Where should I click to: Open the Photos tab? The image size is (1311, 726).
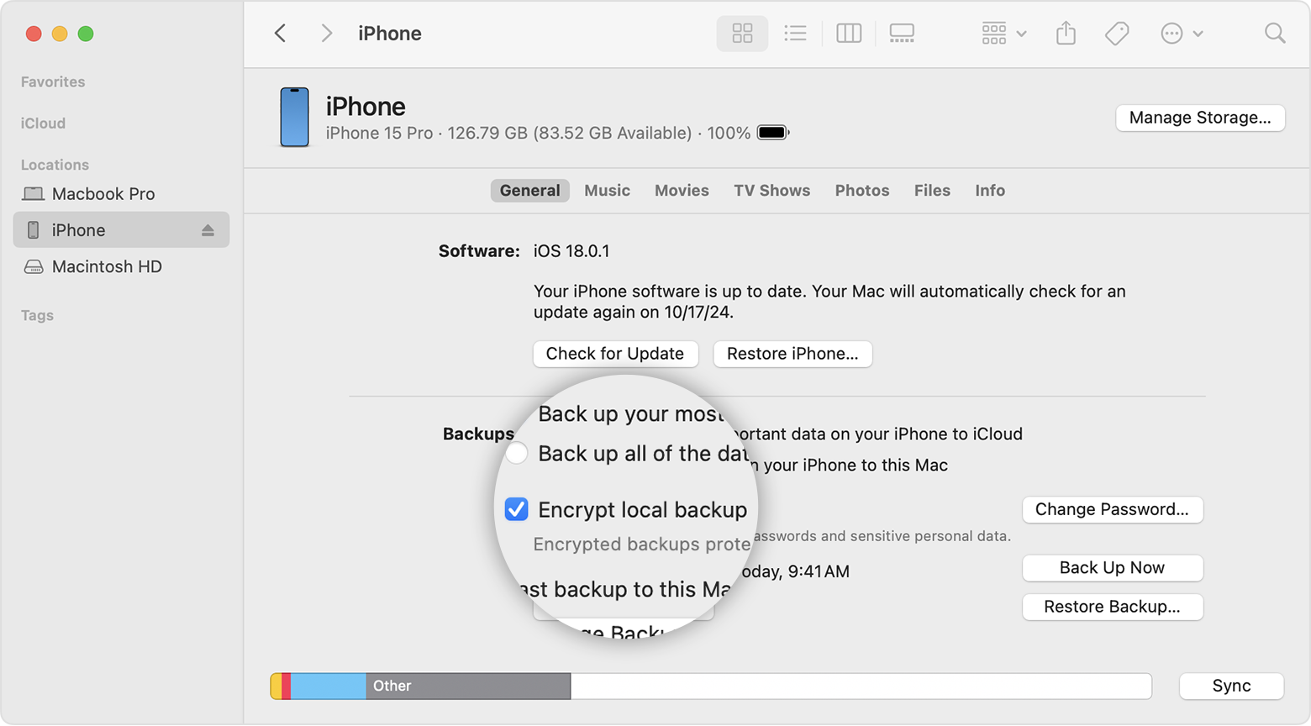861,191
